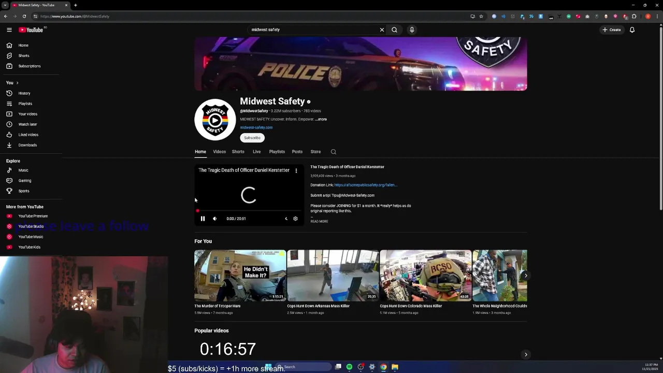
Task: Click the Midwest Safety channel avatar
Action: click(215, 120)
